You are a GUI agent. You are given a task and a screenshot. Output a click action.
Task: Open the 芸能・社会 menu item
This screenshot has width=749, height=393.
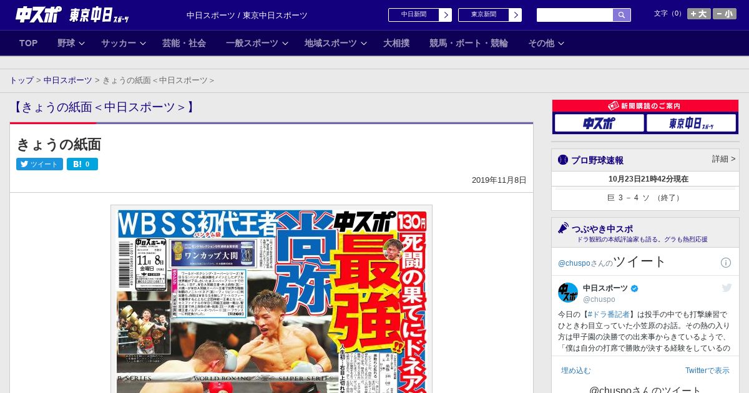point(184,43)
